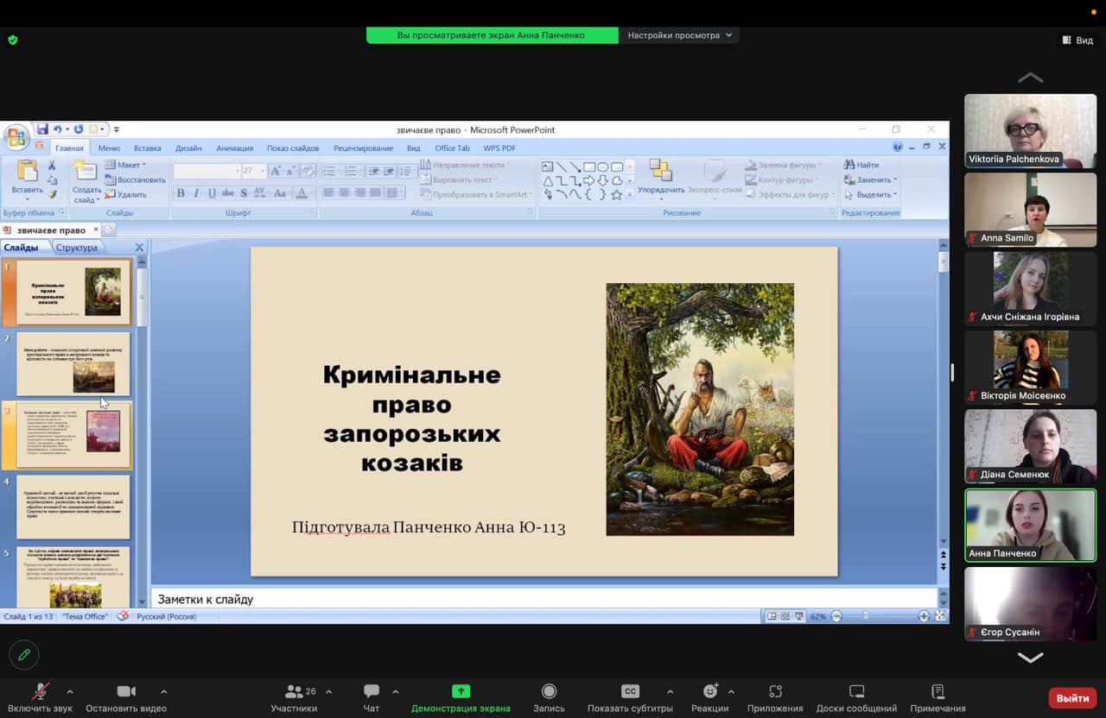Click the Record (Запись) icon
Screen dimensions: 1106x718
point(549,691)
